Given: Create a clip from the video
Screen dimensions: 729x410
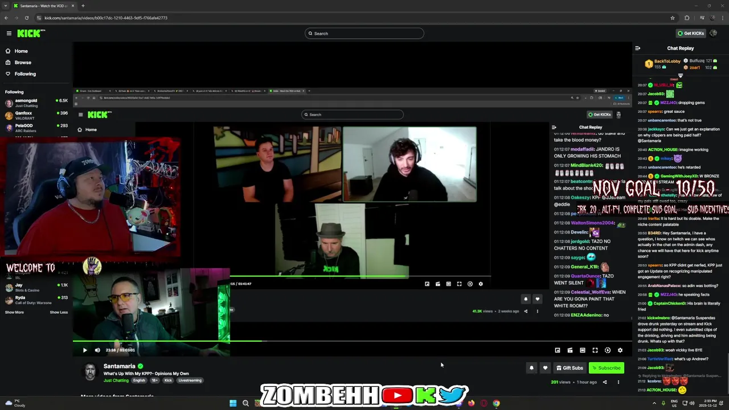Looking at the screenshot, I should (570, 350).
